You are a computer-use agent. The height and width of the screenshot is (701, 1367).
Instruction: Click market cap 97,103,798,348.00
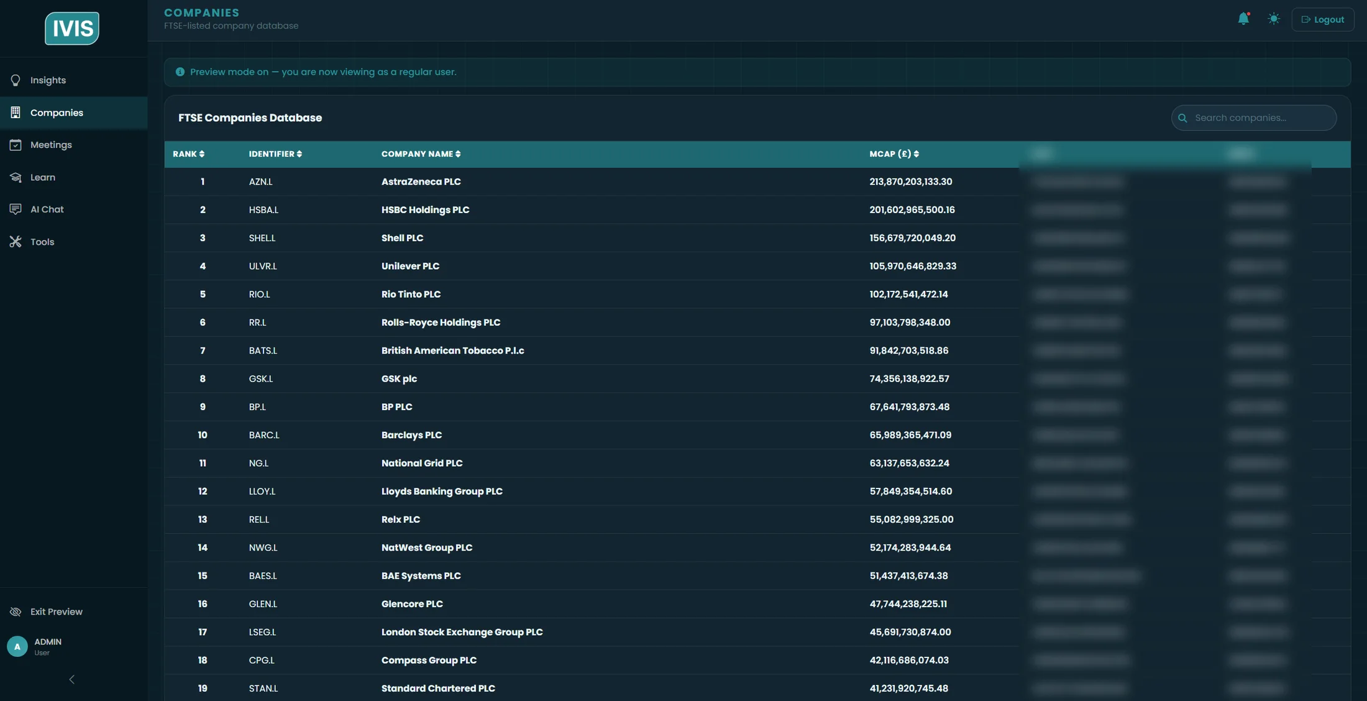[910, 323]
